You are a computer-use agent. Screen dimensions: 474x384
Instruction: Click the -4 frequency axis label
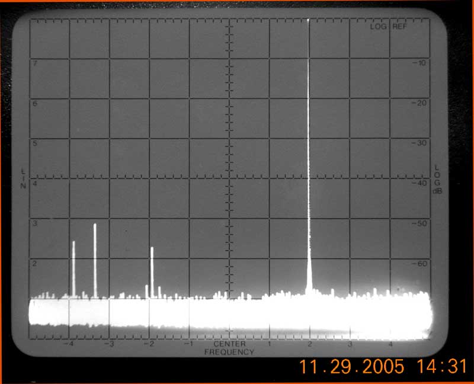(69, 344)
